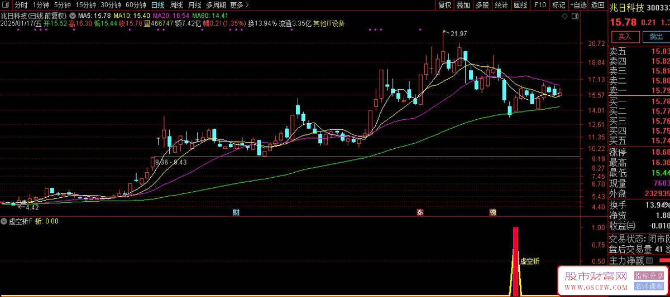Click the 卖出 sell button
Screen dimensions: 670x297
pos(655,37)
